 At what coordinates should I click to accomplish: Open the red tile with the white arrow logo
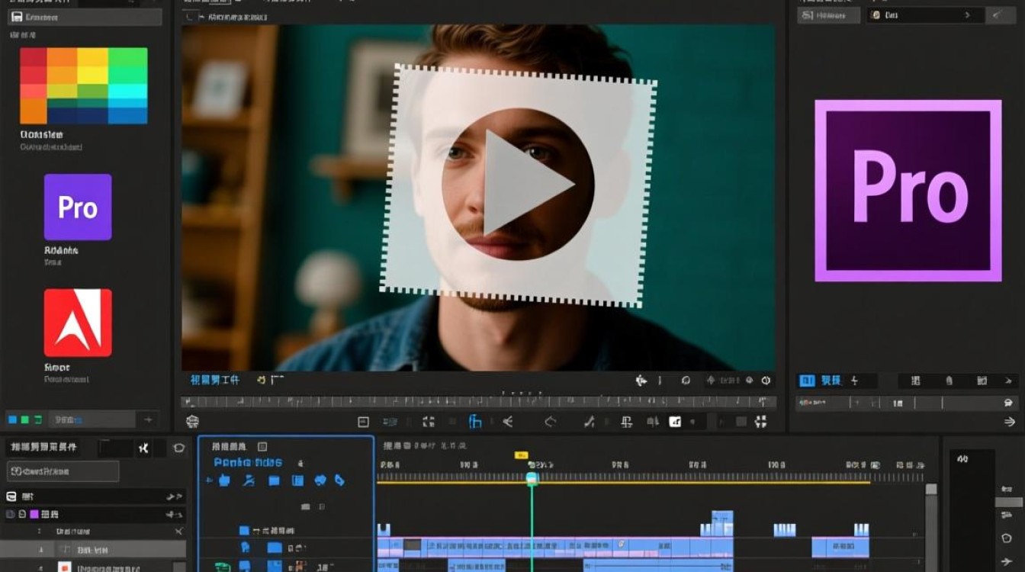click(x=78, y=323)
